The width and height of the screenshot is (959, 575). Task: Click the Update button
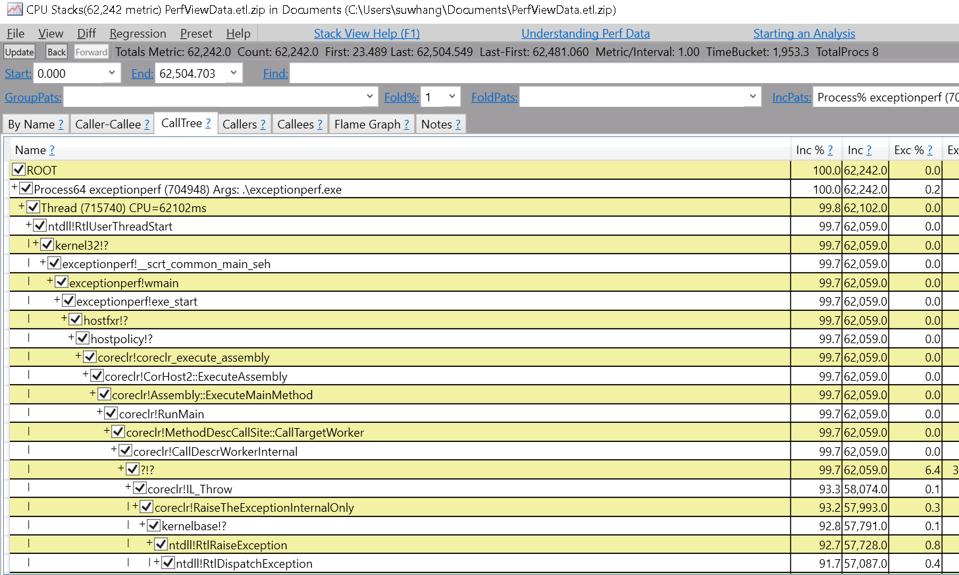tap(19, 52)
